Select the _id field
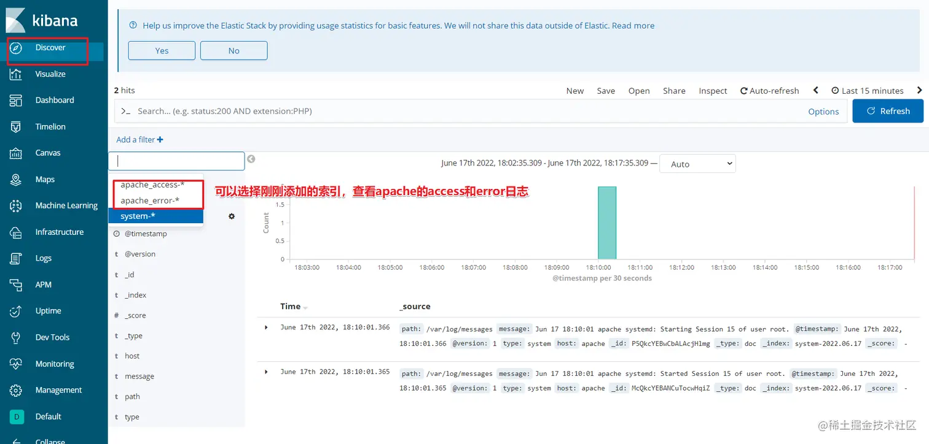 pyautogui.click(x=130, y=275)
